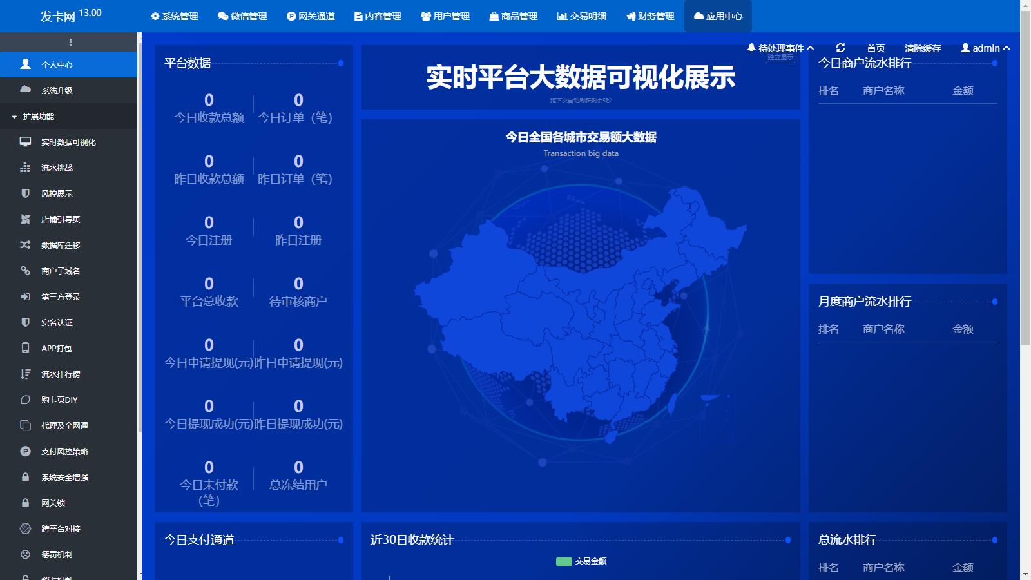Click the 系统升级 cloud icon
Screen dimensions: 1031x580
point(25,90)
